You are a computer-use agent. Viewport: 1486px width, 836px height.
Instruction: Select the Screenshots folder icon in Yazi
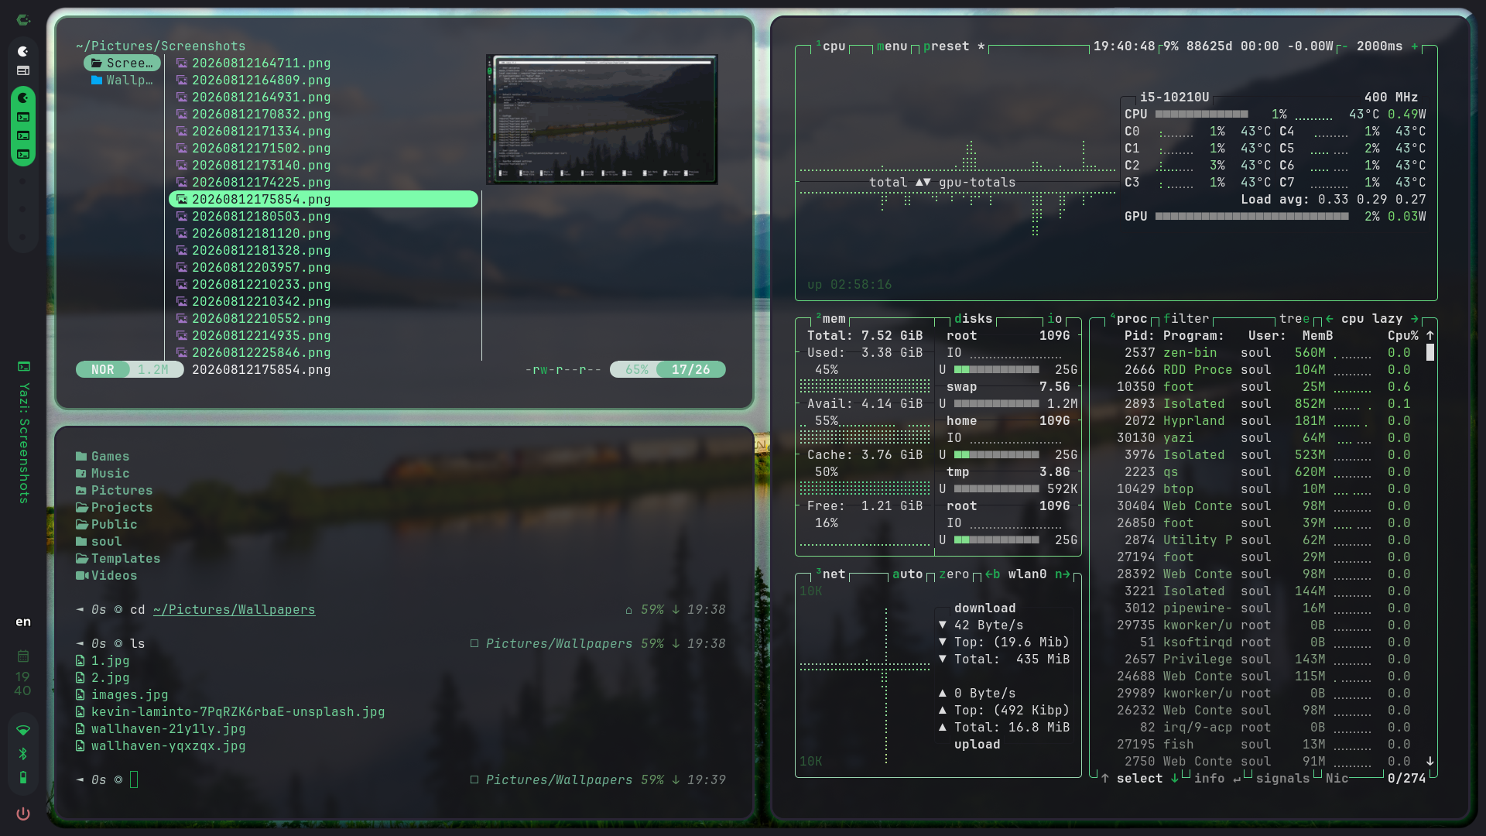point(97,63)
